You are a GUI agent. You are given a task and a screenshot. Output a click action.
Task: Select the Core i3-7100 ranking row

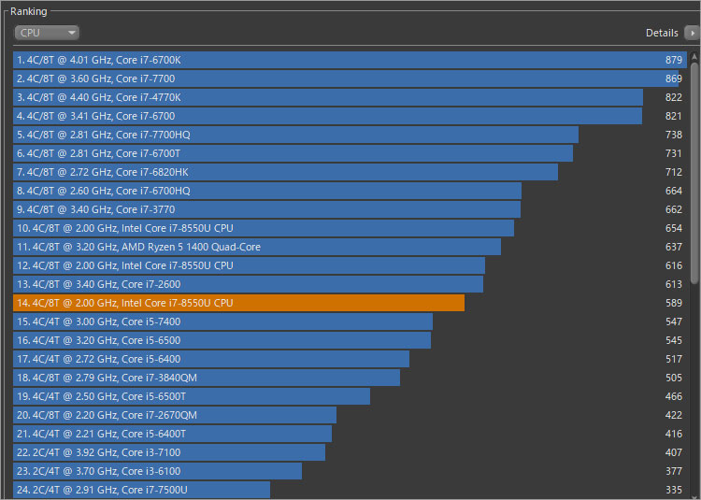pyautogui.click(x=350, y=452)
